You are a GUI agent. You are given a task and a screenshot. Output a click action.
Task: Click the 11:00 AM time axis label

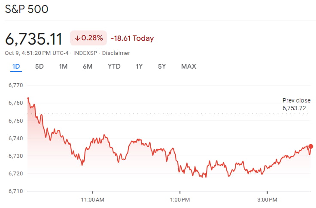click(92, 199)
